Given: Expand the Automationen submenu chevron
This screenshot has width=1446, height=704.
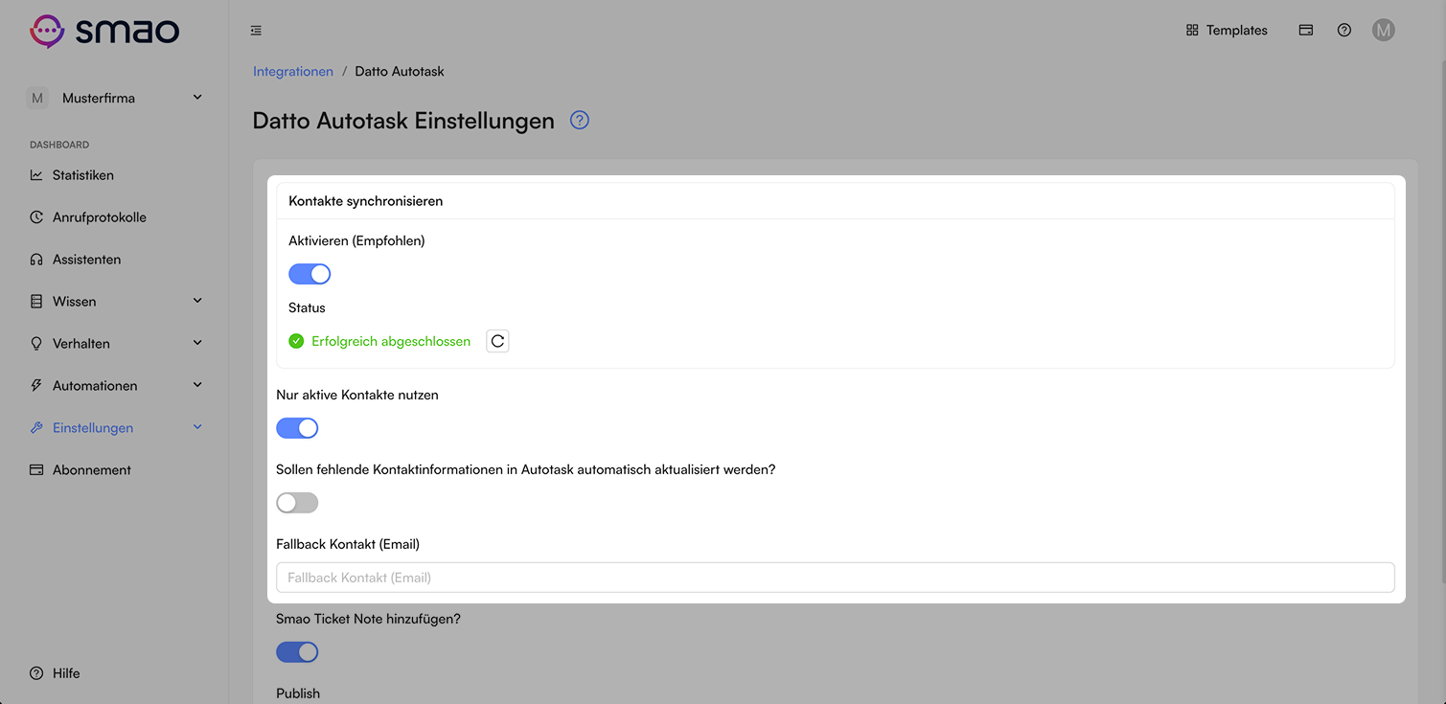Looking at the screenshot, I should tap(197, 385).
